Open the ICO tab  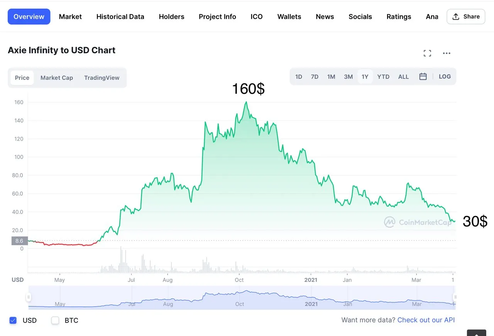pyautogui.click(x=257, y=17)
